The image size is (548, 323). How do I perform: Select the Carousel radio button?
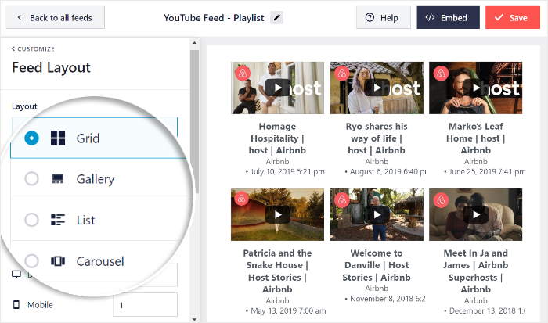click(x=31, y=260)
